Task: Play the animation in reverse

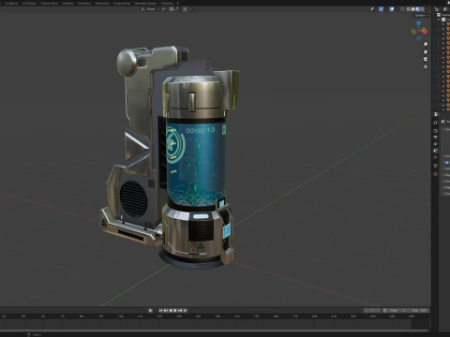Action: click(x=171, y=310)
